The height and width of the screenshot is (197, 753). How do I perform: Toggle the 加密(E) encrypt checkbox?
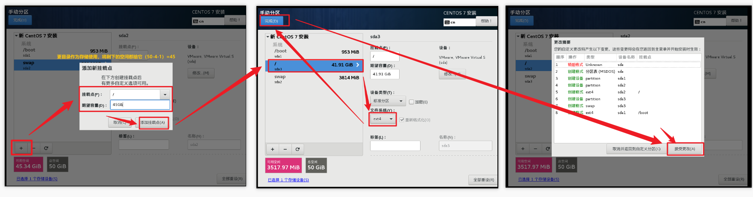(411, 102)
